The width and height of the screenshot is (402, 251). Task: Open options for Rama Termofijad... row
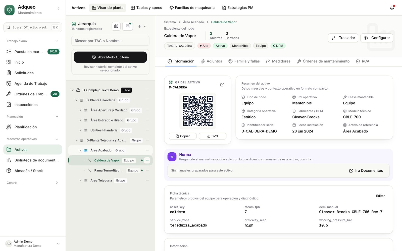click(147, 170)
